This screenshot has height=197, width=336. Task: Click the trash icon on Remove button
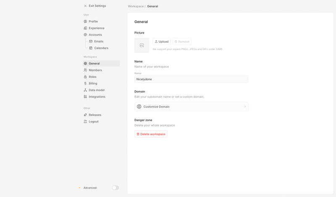click(176, 41)
